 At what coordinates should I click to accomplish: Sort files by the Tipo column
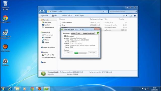[x=106, y=19]
